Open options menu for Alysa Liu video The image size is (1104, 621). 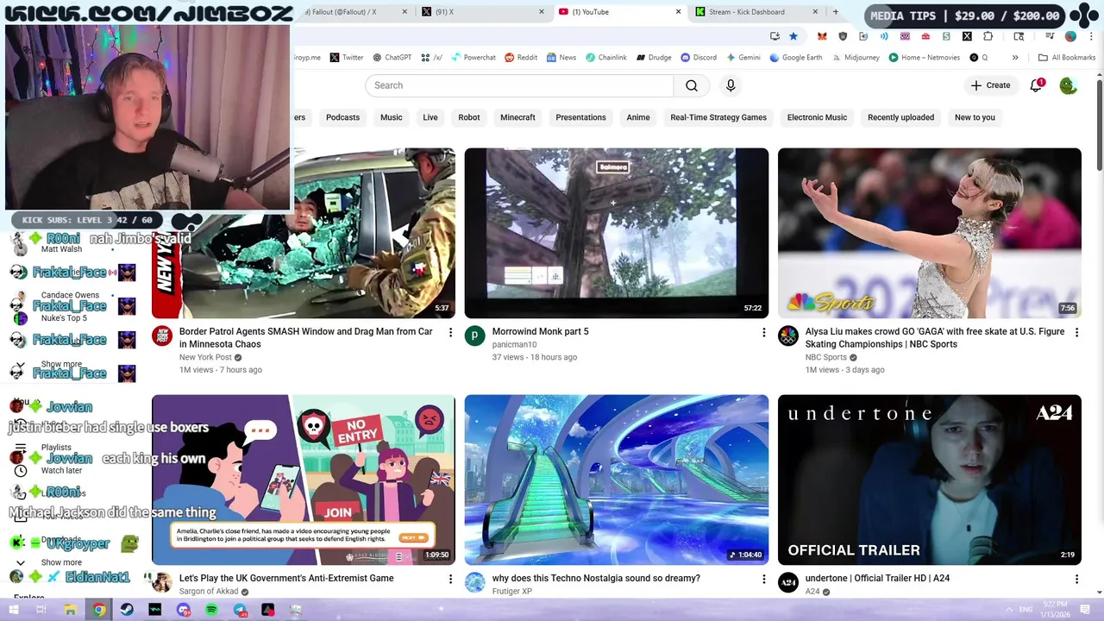(1076, 332)
